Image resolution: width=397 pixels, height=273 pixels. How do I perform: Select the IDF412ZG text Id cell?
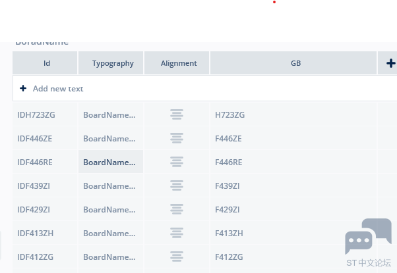[x=35, y=257]
